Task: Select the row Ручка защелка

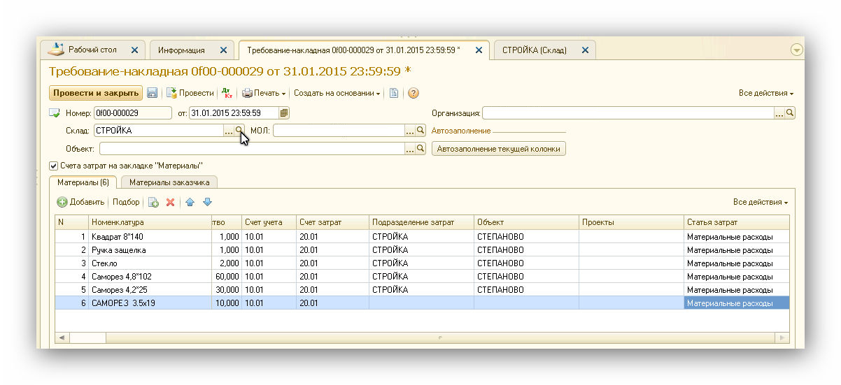Action: point(423,249)
